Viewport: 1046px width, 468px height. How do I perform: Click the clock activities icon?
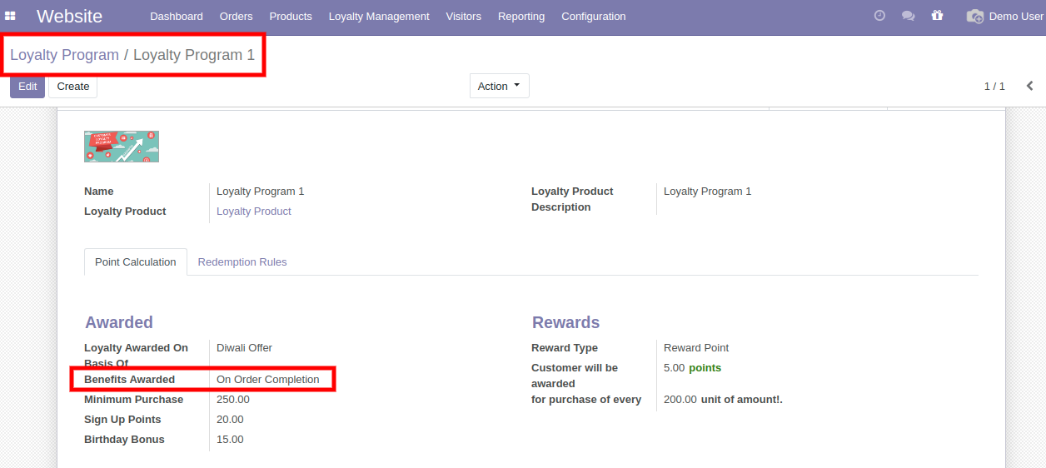(879, 16)
